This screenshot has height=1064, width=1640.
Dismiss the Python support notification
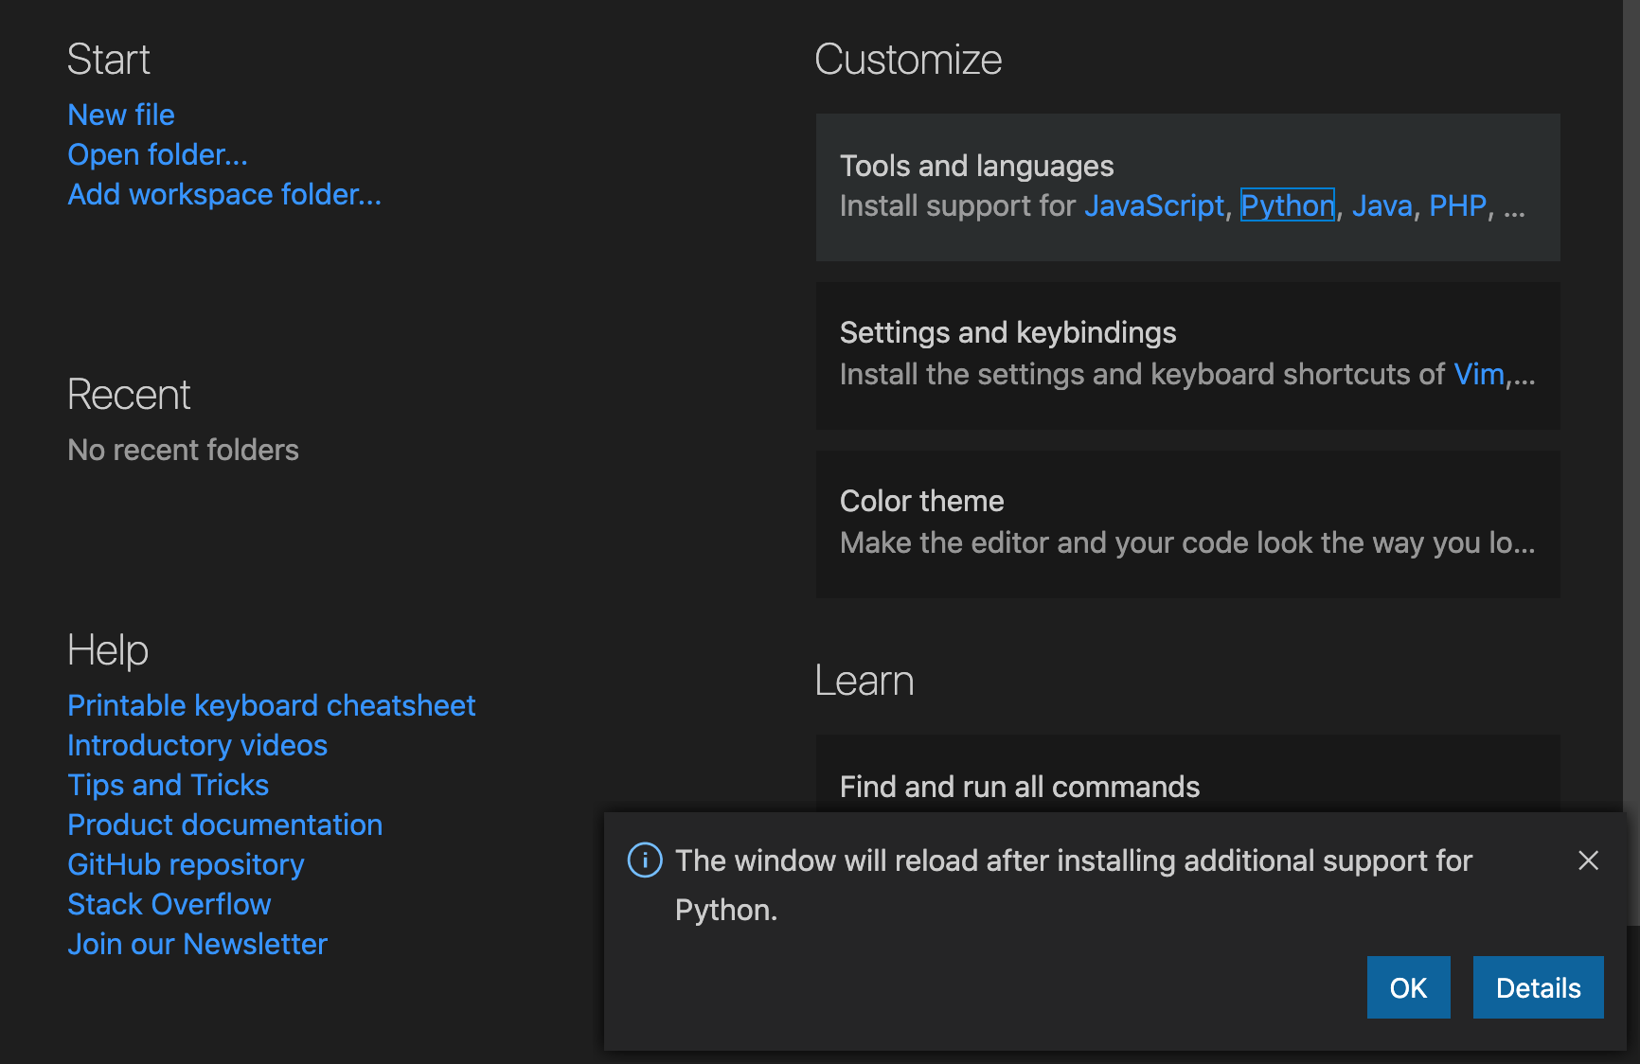coord(1588,860)
